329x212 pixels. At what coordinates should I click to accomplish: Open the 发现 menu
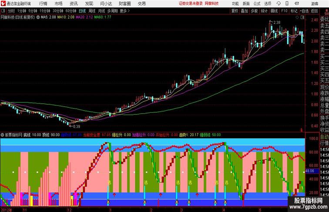[x=89, y=3]
